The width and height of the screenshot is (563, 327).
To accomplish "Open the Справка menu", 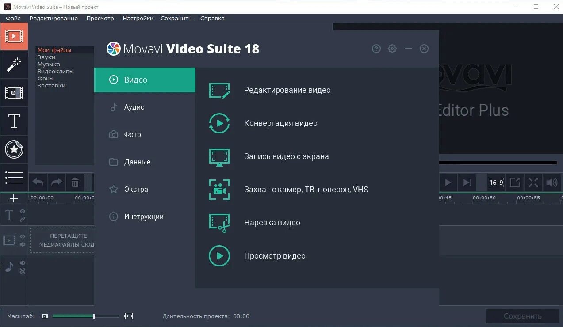I will point(212,19).
